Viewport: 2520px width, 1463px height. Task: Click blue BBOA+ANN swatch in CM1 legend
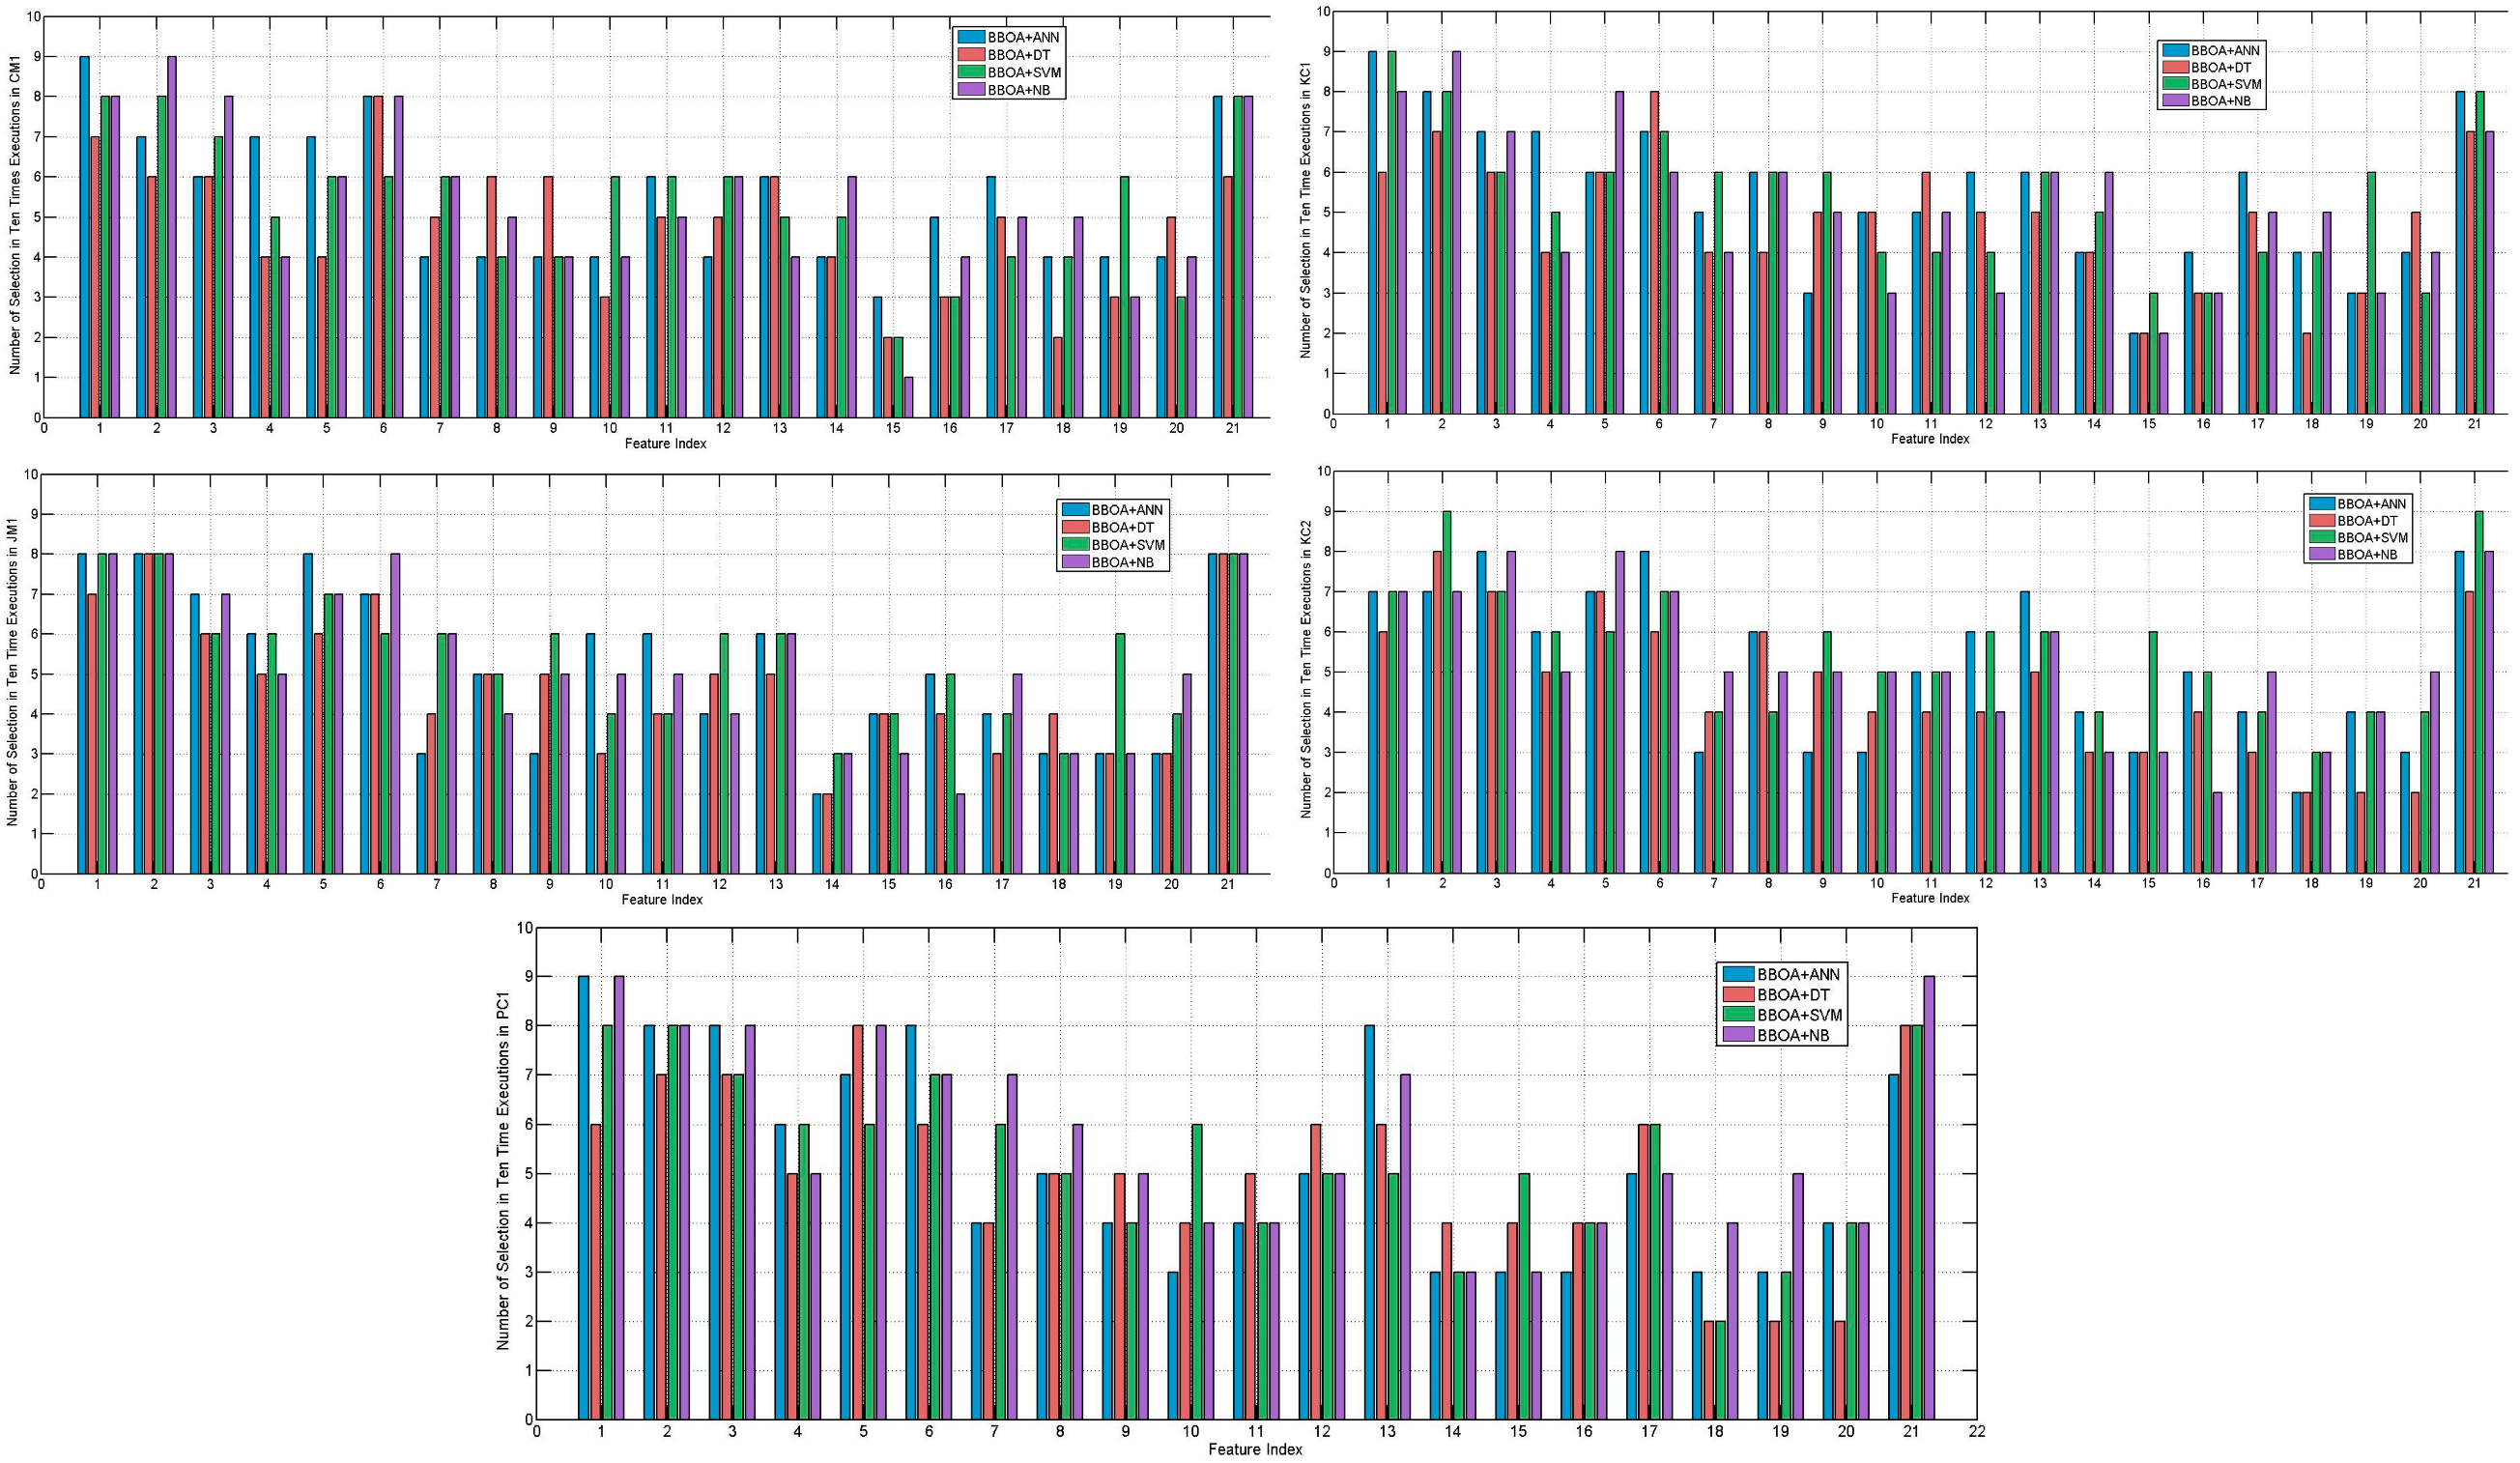pyautogui.click(x=971, y=38)
